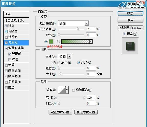Viewport: 147px width, 127px height.
Task: Enable 消除锯齿 anti-alias checkbox
Action: tap(73, 90)
